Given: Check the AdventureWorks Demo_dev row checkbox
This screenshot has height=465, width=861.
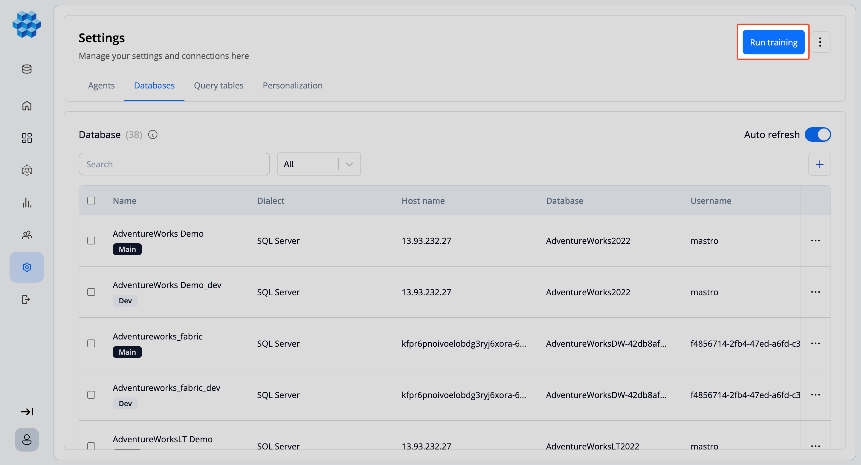Looking at the screenshot, I should [91, 292].
